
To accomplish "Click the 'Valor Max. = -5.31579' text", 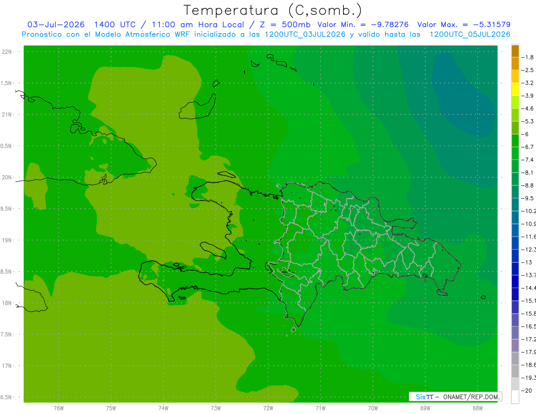I will [x=464, y=25].
